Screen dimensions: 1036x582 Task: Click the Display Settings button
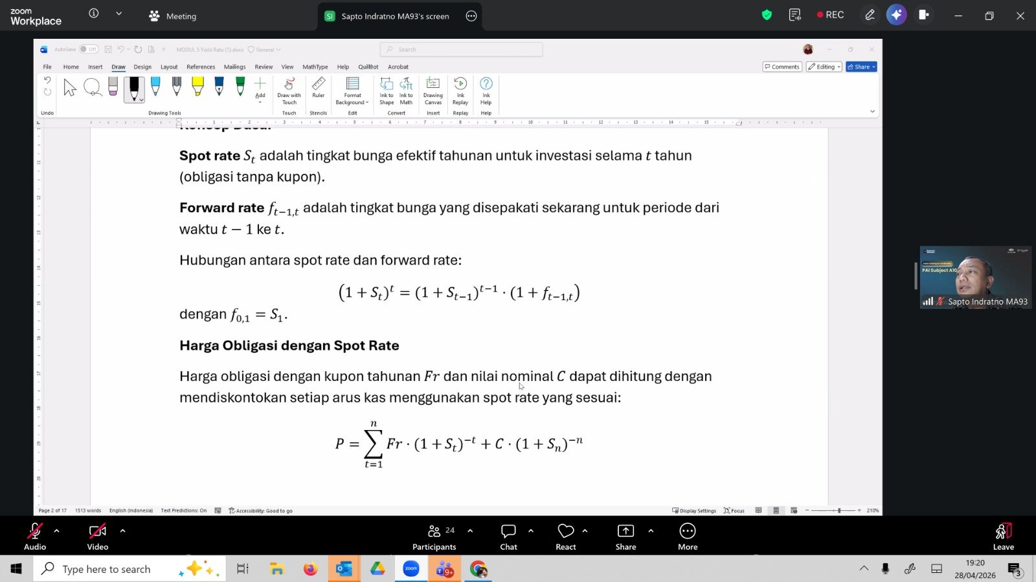694,511
